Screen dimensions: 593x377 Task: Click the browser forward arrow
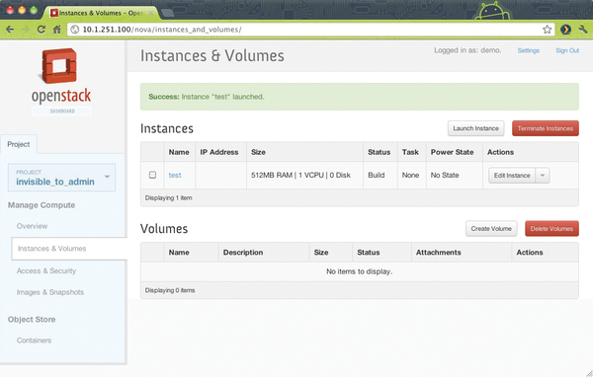pyautogui.click(x=26, y=30)
